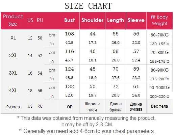Click the 108 cm bust value

tap(70, 34)
